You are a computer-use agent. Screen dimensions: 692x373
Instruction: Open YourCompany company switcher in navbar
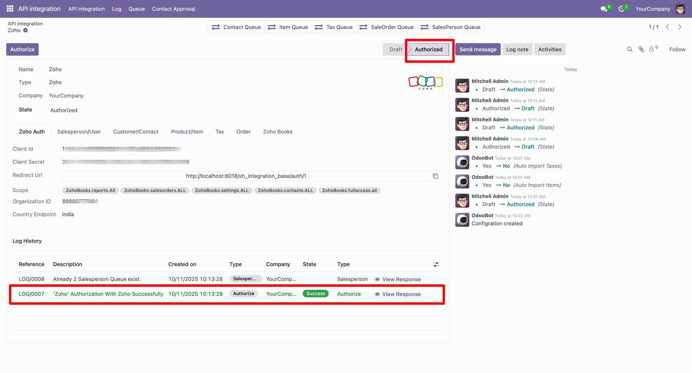click(x=653, y=9)
